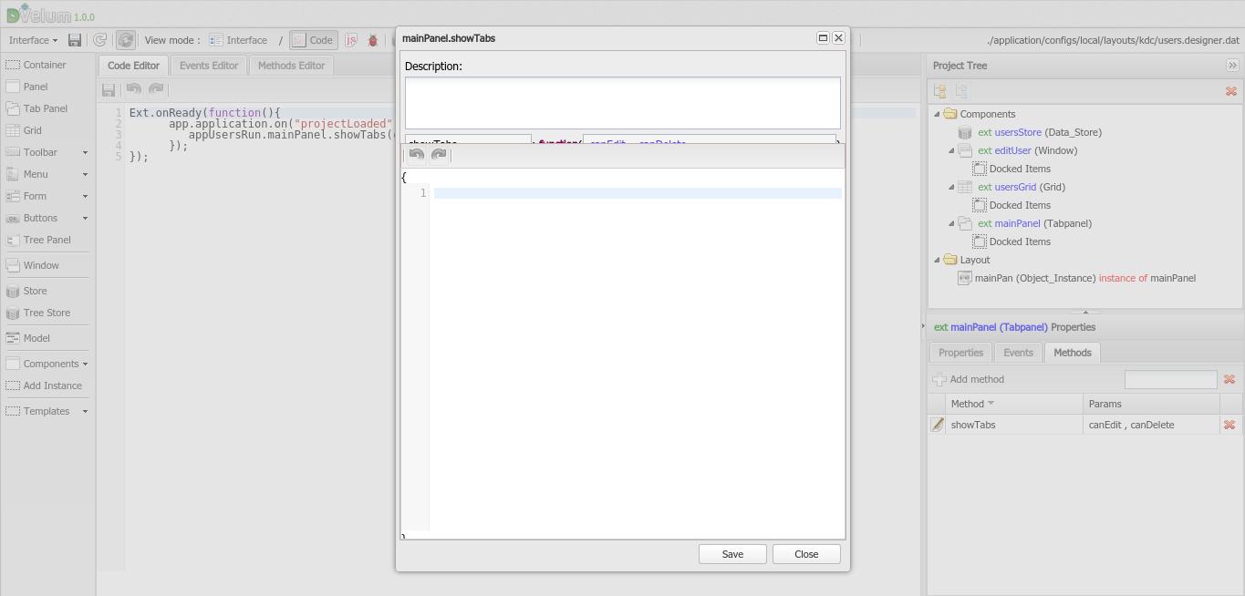Click red delete icon in Project Tree toolbar
The width and height of the screenshot is (1245, 596).
(x=1230, y=91)
